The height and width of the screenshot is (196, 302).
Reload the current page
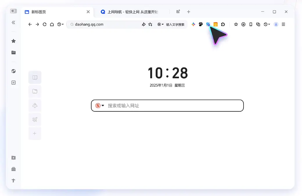[x=44, y=24]
